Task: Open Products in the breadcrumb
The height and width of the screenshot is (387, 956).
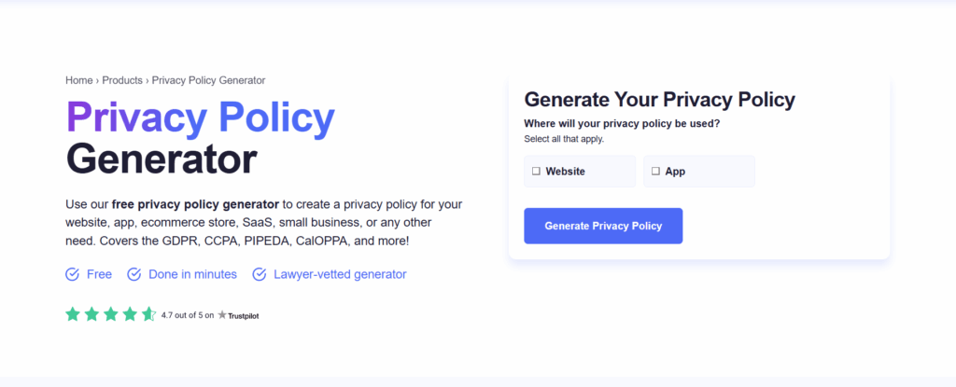Action: click(122, 80)
